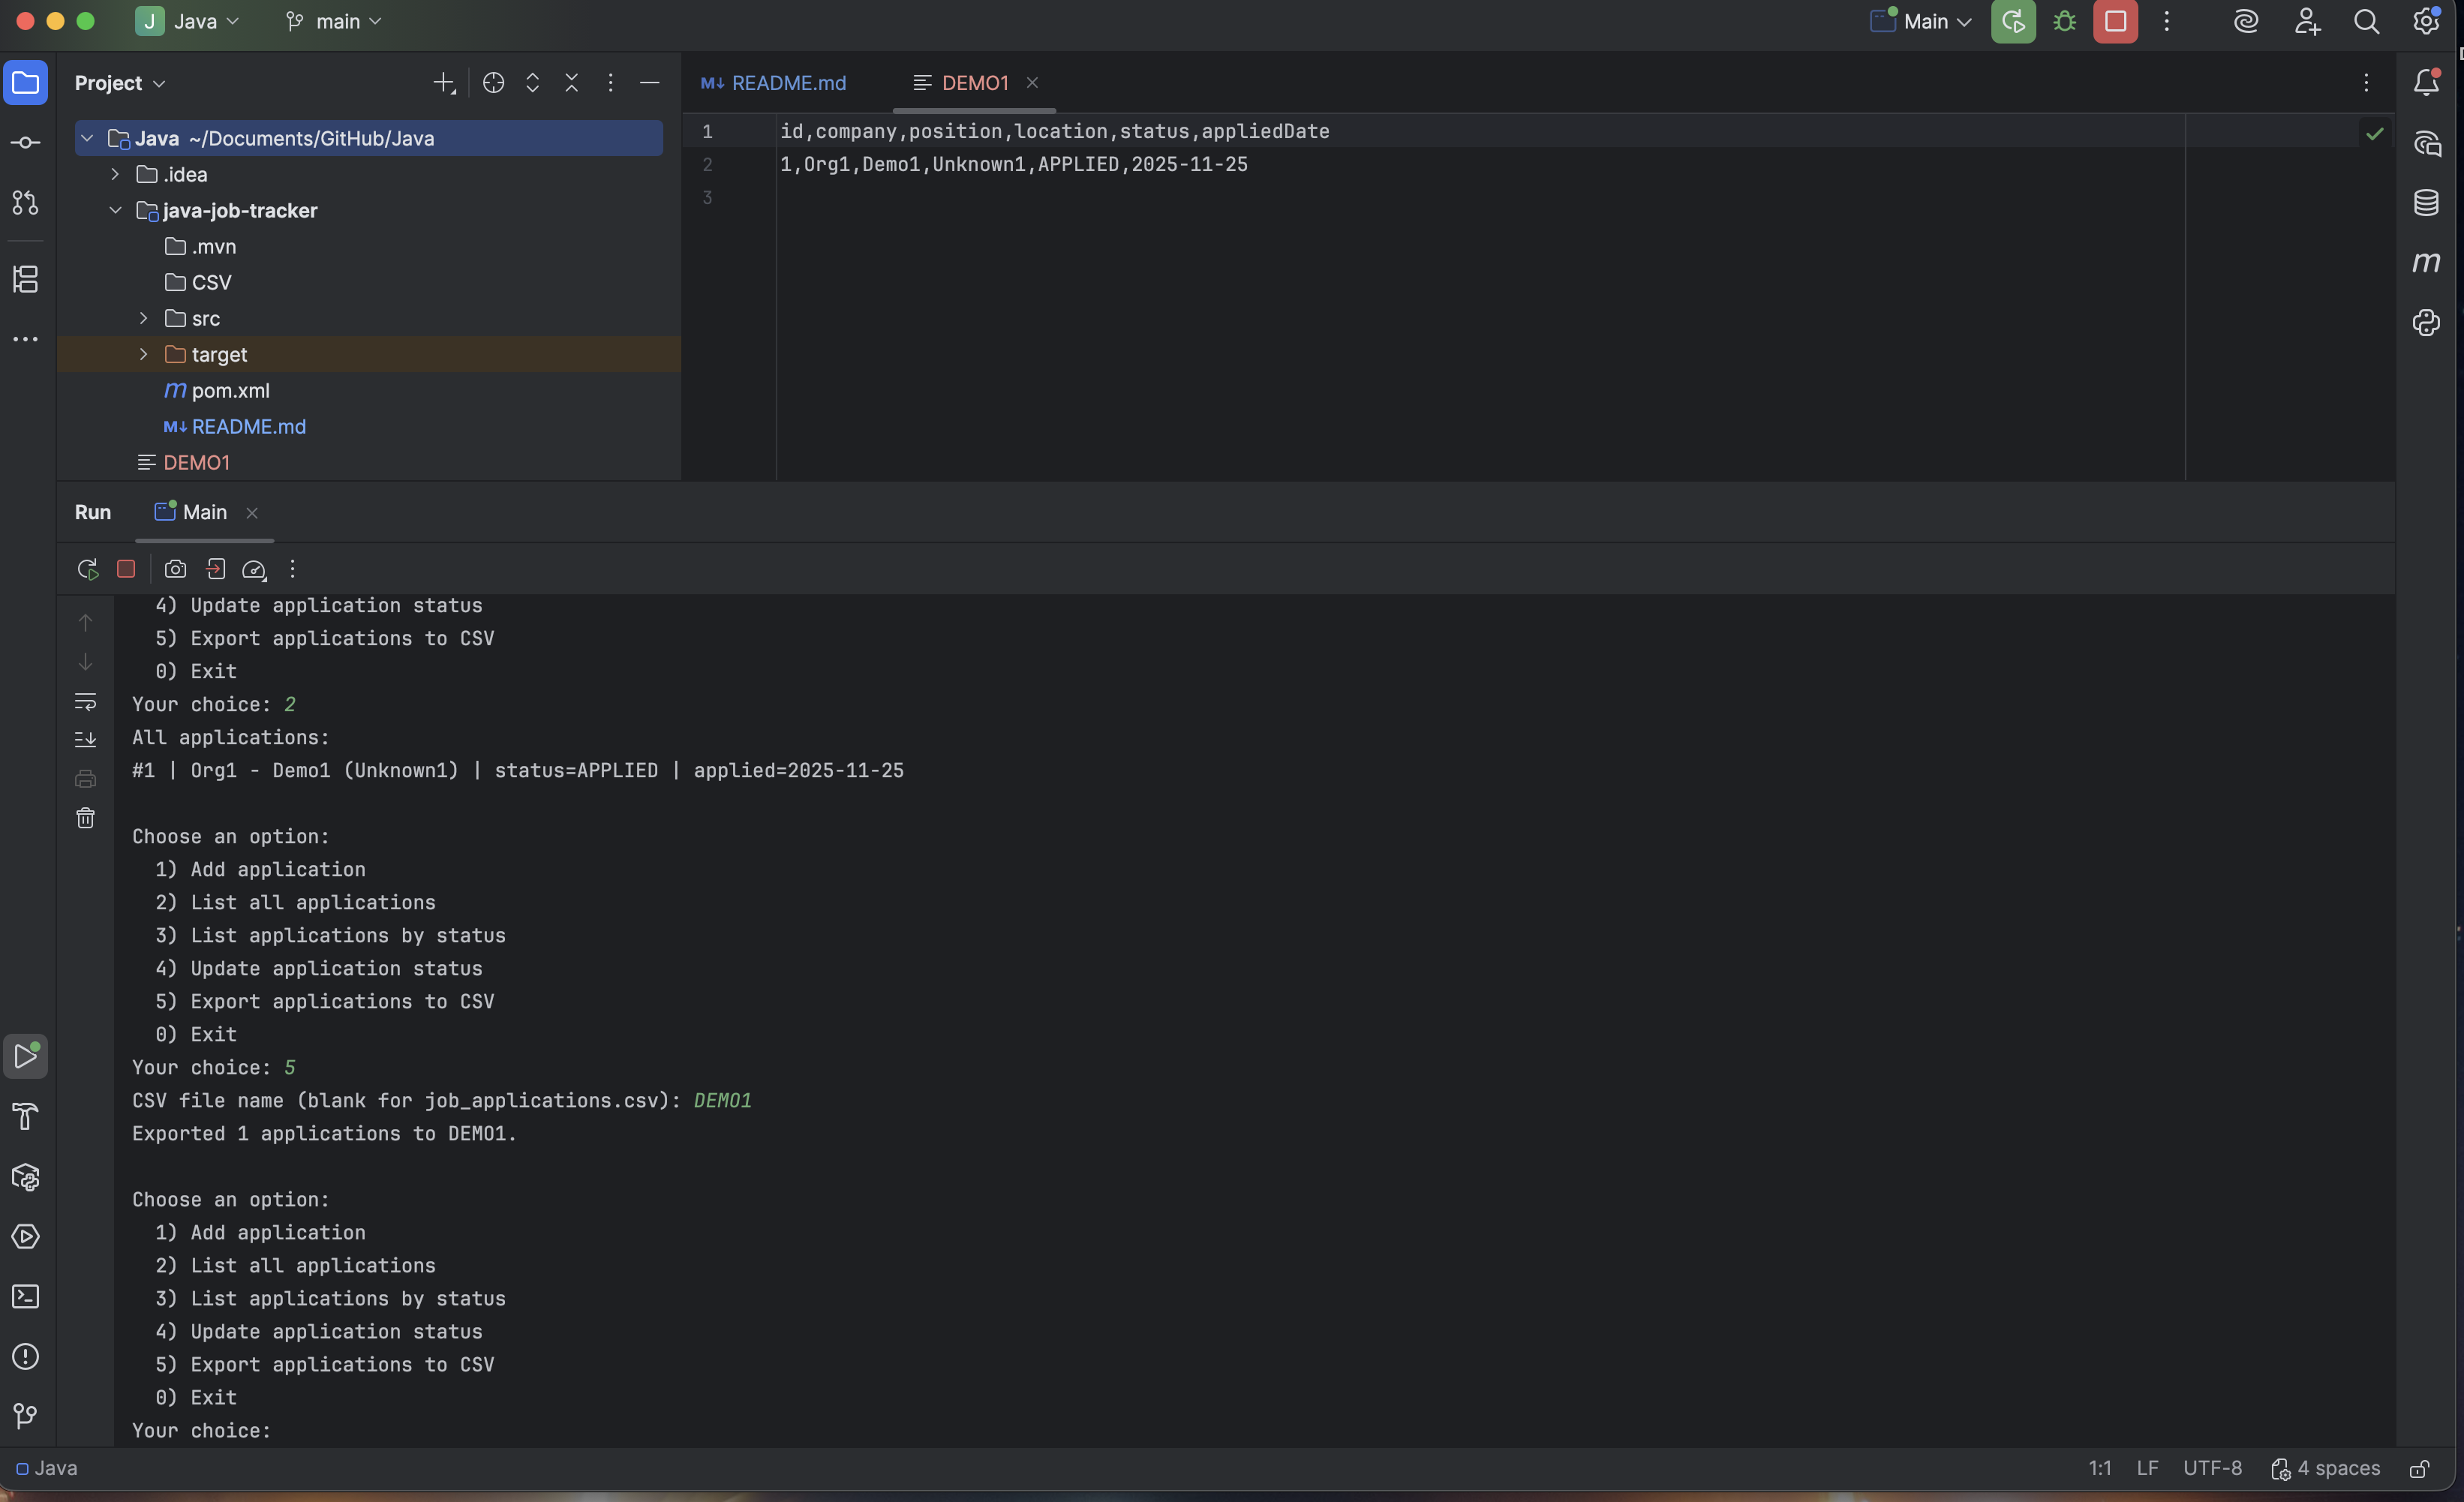
Task: Open the Commit tool window icon
Action: [x=25, y=143]
